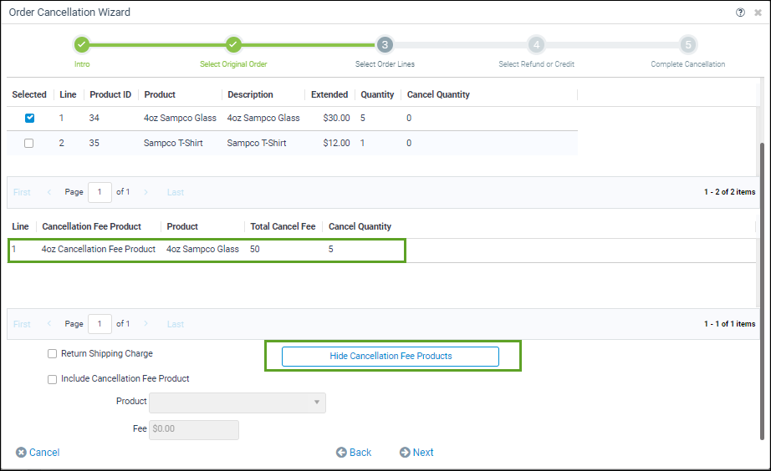Click the Intro step label

(82, 63)
